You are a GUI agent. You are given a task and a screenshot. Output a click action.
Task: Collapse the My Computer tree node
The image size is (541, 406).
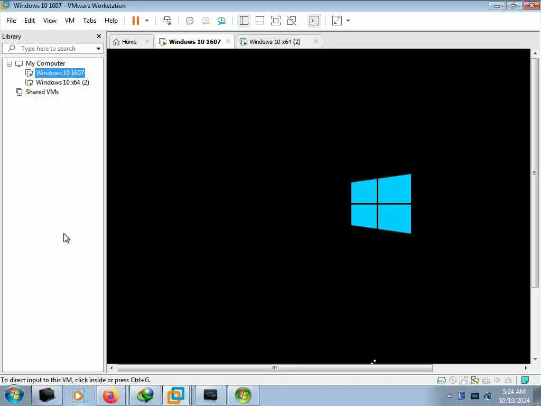pyautogui.click(x=10, y=64)
